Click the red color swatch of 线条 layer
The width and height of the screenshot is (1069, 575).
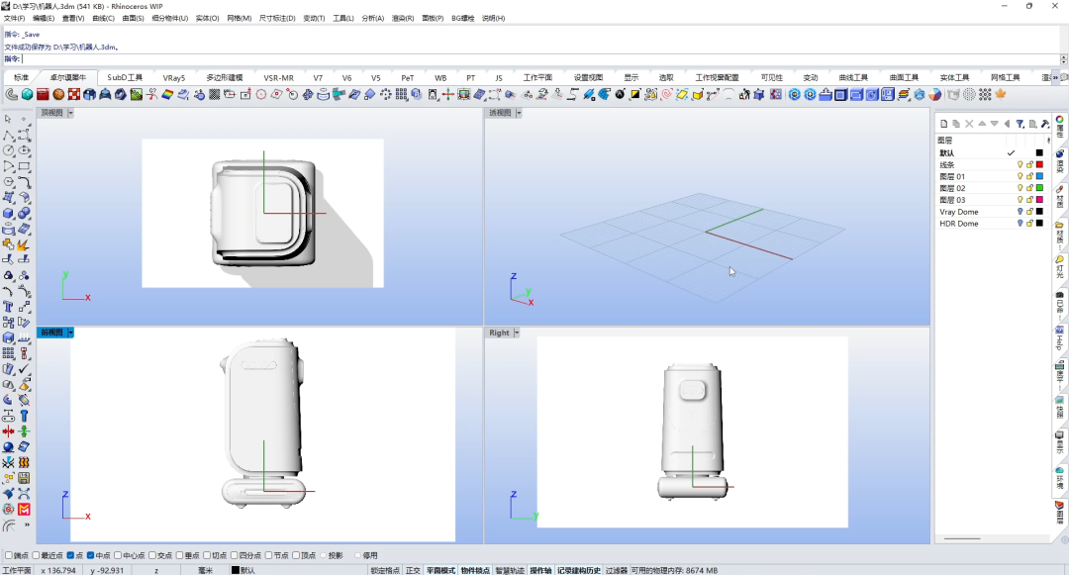coord(1039,165)
